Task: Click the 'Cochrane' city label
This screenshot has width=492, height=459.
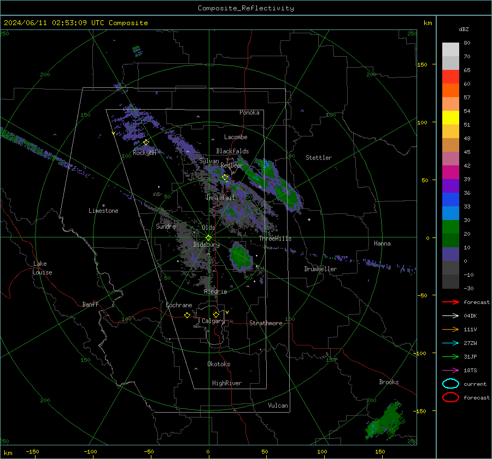Action: coord(179,305)
